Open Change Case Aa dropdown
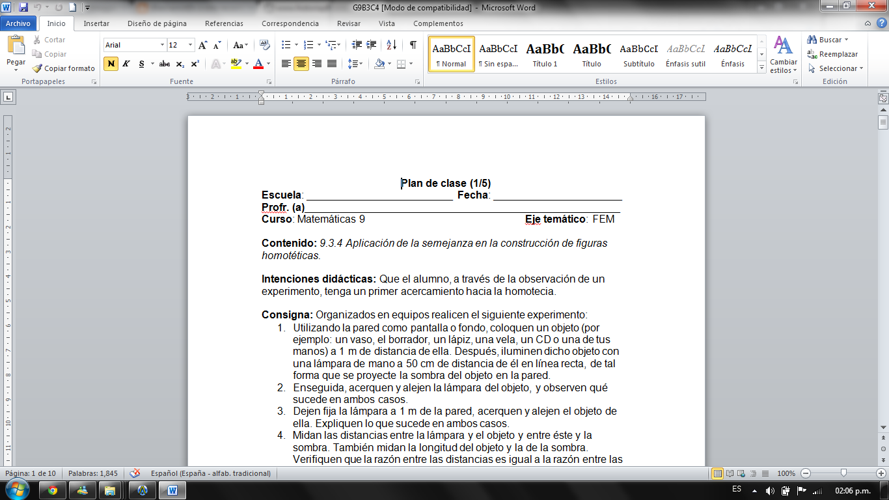 click(241, 45)
